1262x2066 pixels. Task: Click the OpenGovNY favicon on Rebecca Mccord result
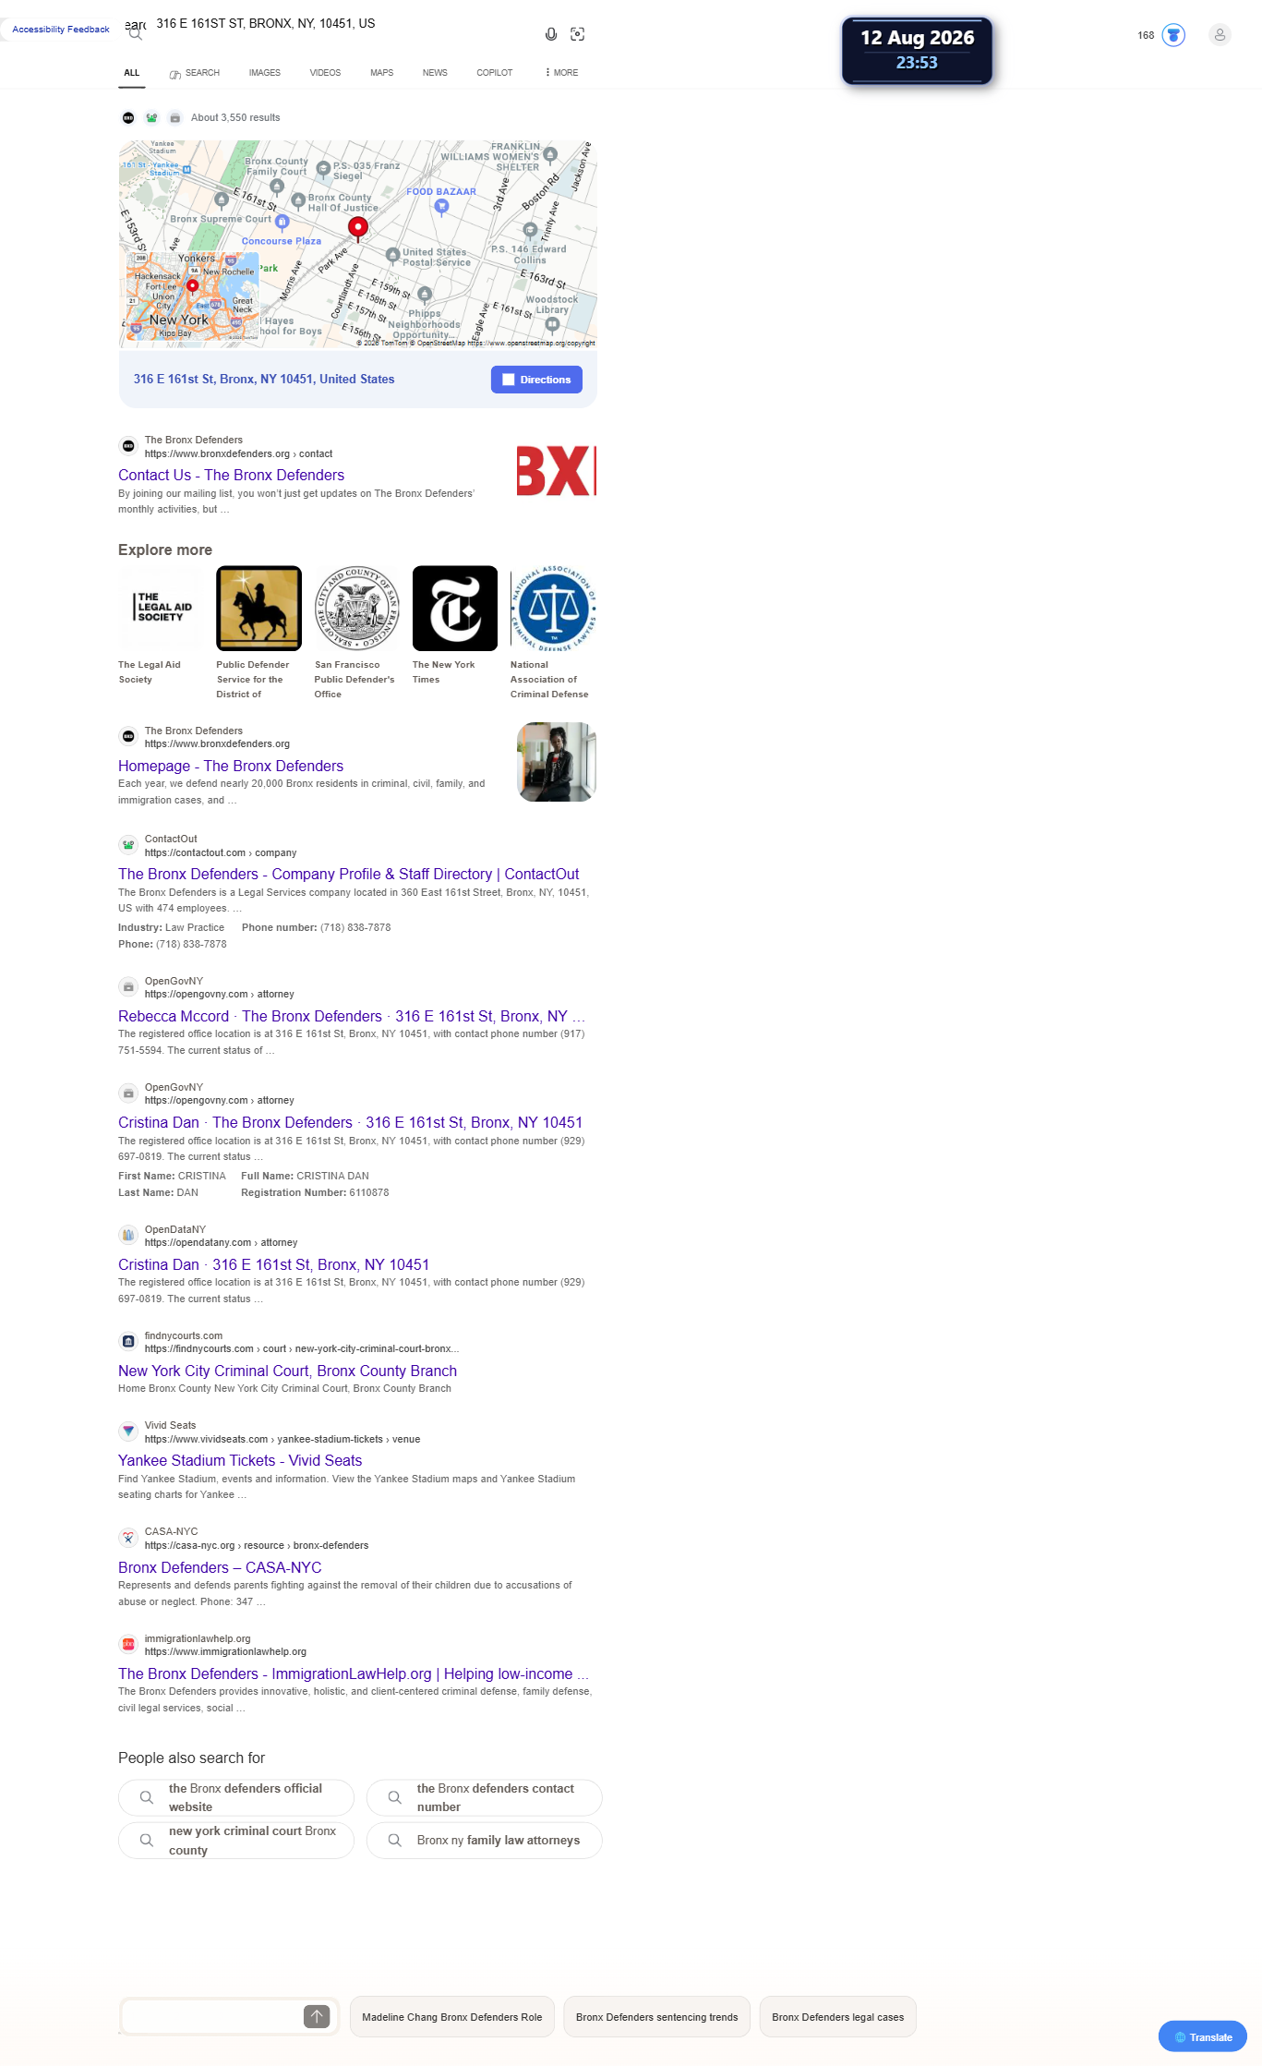128,987
